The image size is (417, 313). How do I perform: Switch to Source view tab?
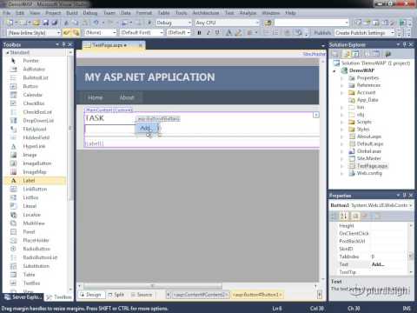[142, 295]
